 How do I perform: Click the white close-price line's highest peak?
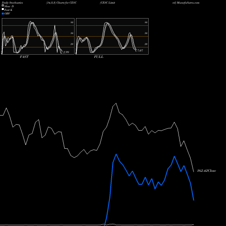116,103
